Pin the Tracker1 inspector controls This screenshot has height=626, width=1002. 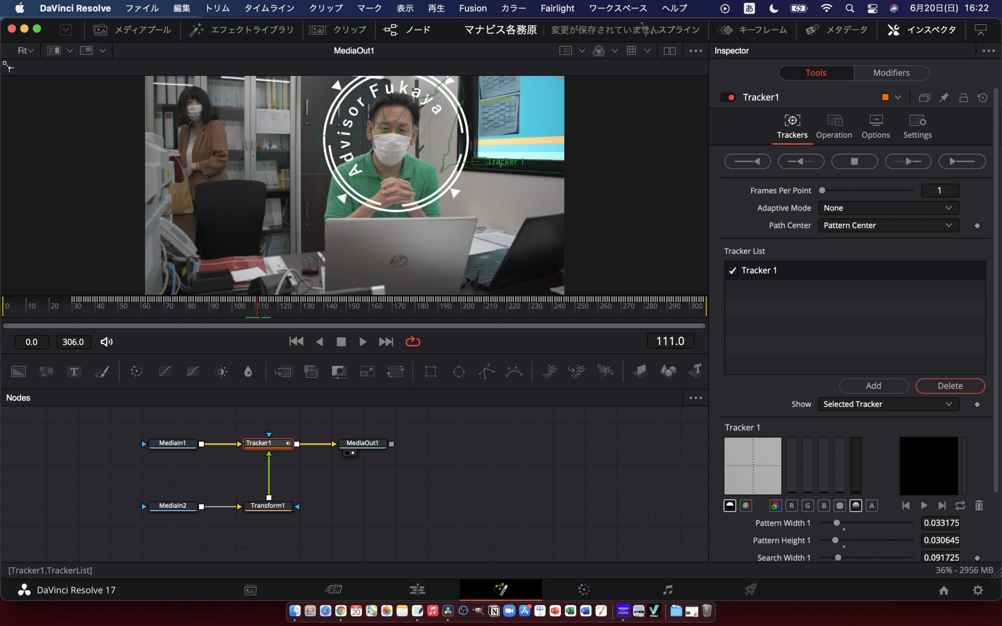[x=944, y=97]
